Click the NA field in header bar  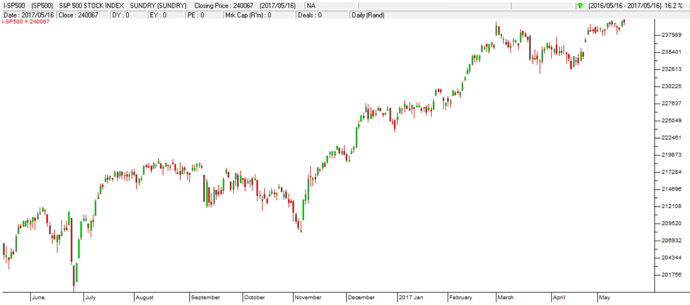310,6
